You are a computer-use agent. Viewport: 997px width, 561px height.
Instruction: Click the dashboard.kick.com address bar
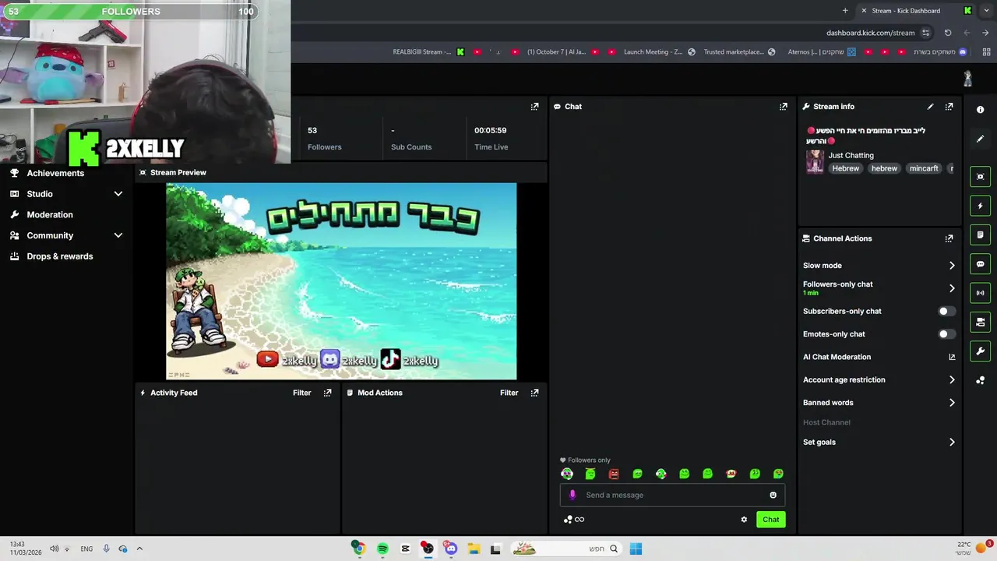point(870,33)
